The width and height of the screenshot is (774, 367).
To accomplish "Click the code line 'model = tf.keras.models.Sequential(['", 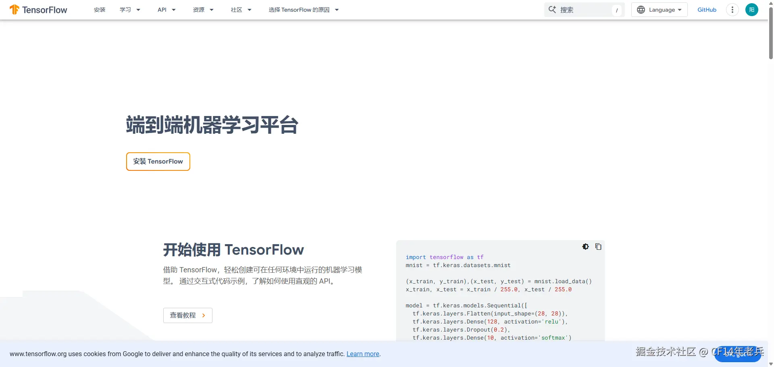I will click(467, 305).
